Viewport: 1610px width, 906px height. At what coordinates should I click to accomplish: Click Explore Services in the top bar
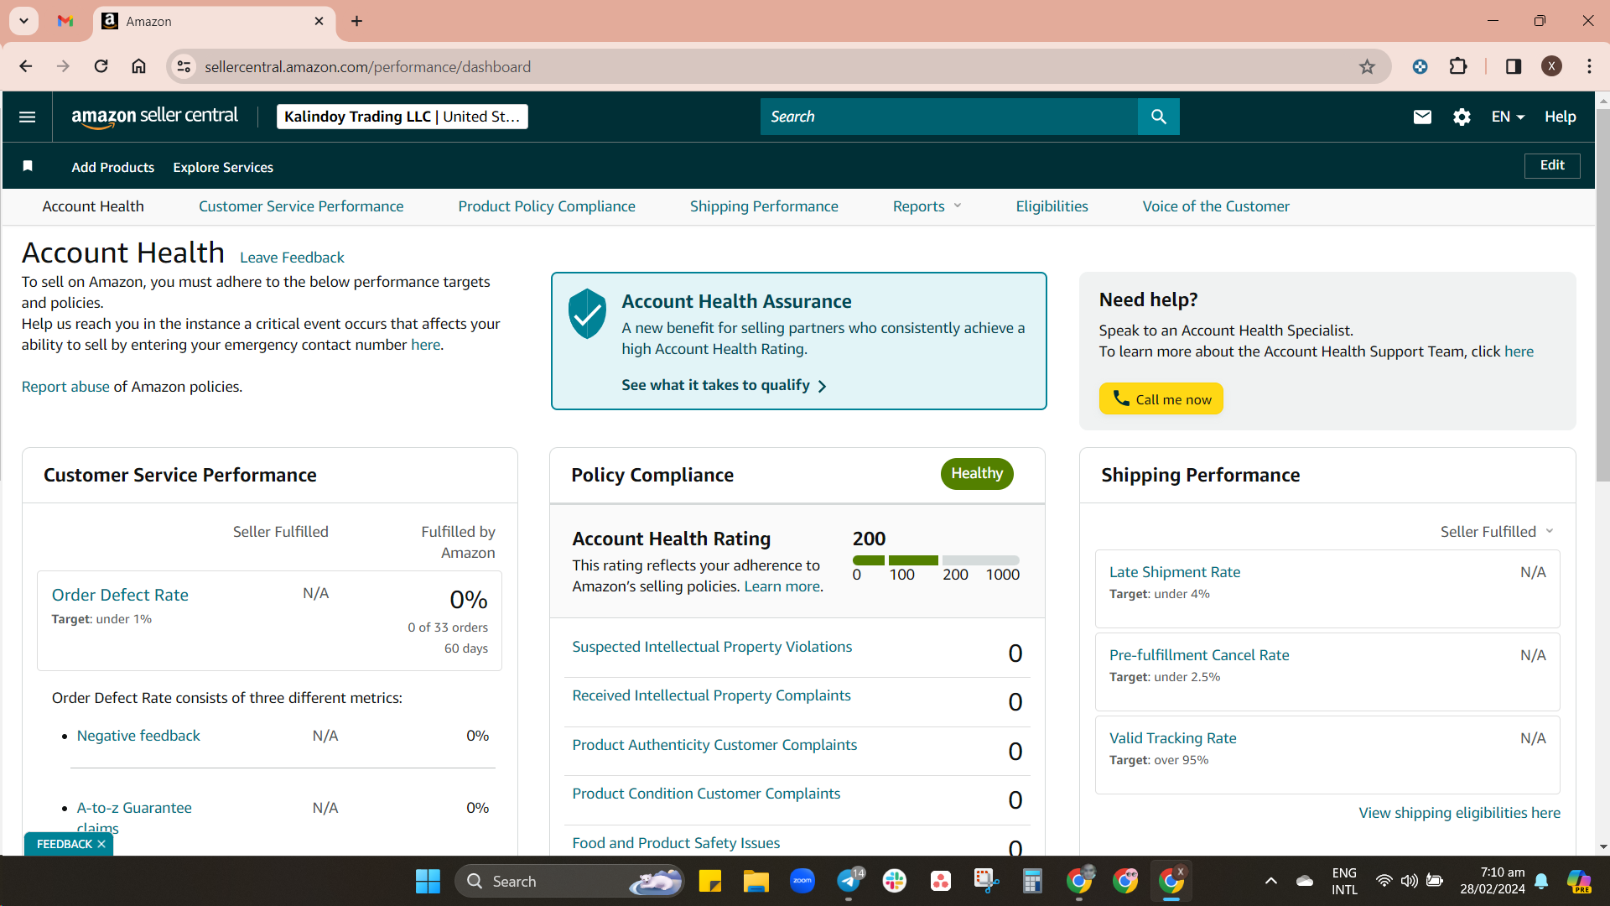(223, 167)
